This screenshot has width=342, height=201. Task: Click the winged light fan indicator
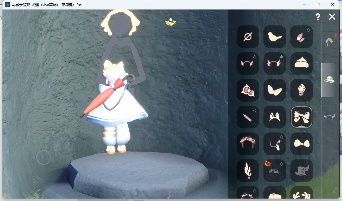tap(171, 22)
